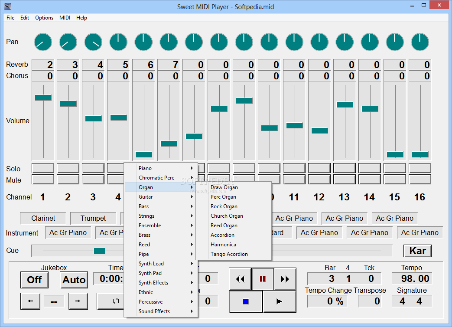
Task: Mute channel 14
Action: tap(370, 180)
